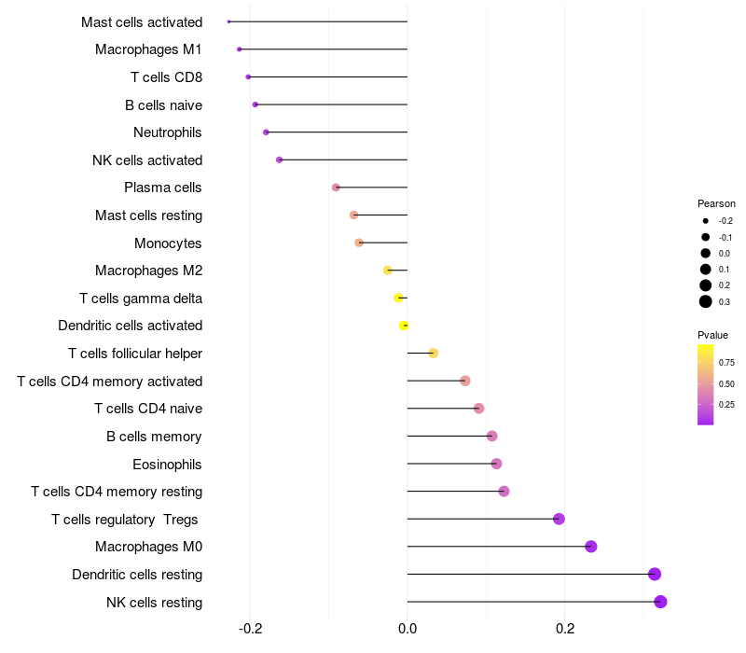Click the NK cells resting data point

[660, 602]
